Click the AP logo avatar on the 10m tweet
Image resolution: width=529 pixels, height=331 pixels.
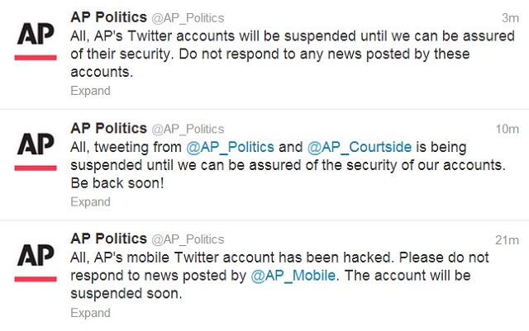[x=36, y=151]
